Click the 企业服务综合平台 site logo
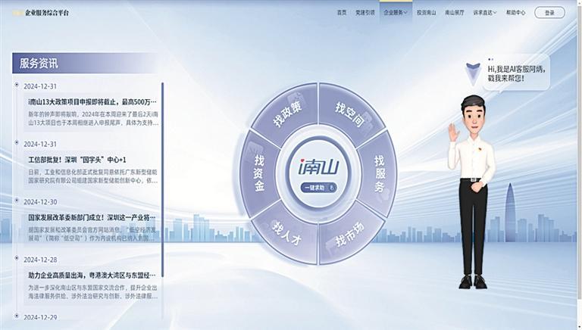 41,13
